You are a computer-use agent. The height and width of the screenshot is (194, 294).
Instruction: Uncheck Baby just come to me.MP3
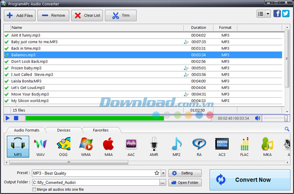click(x=7, y=42)
